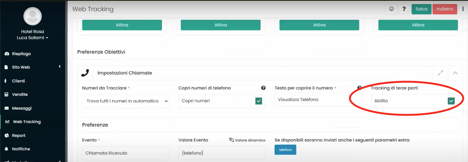Click the Testo per coprire il numero field
The image size is (468, 162).
(314, 99)
